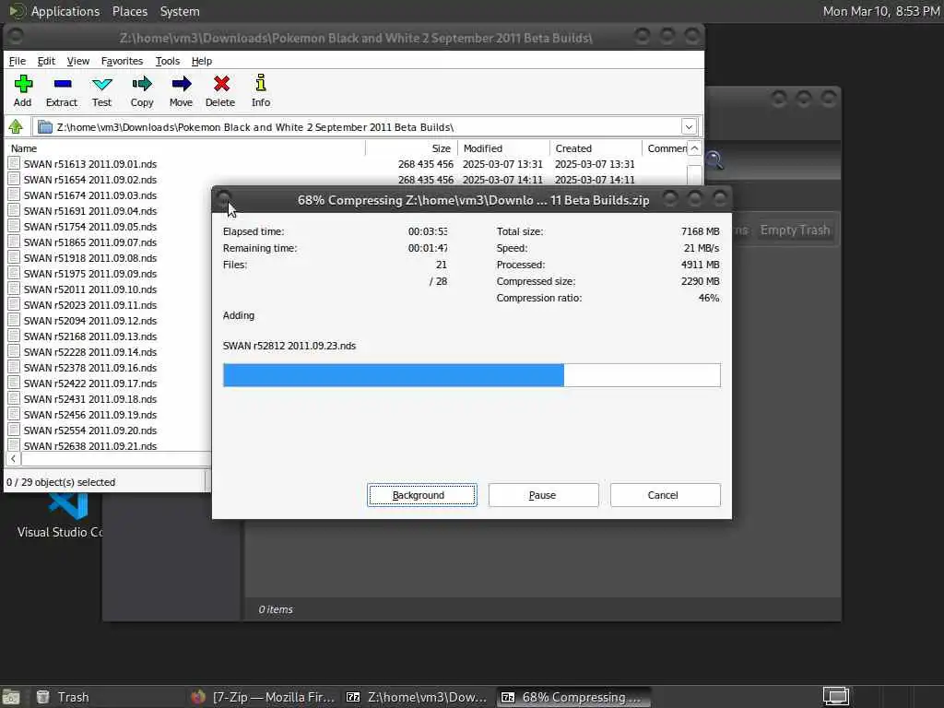This screenshot has height=708, width=944.
Task: Select SWAN r52094 2011.09.12.nds
Action: (x=90, y=320)
